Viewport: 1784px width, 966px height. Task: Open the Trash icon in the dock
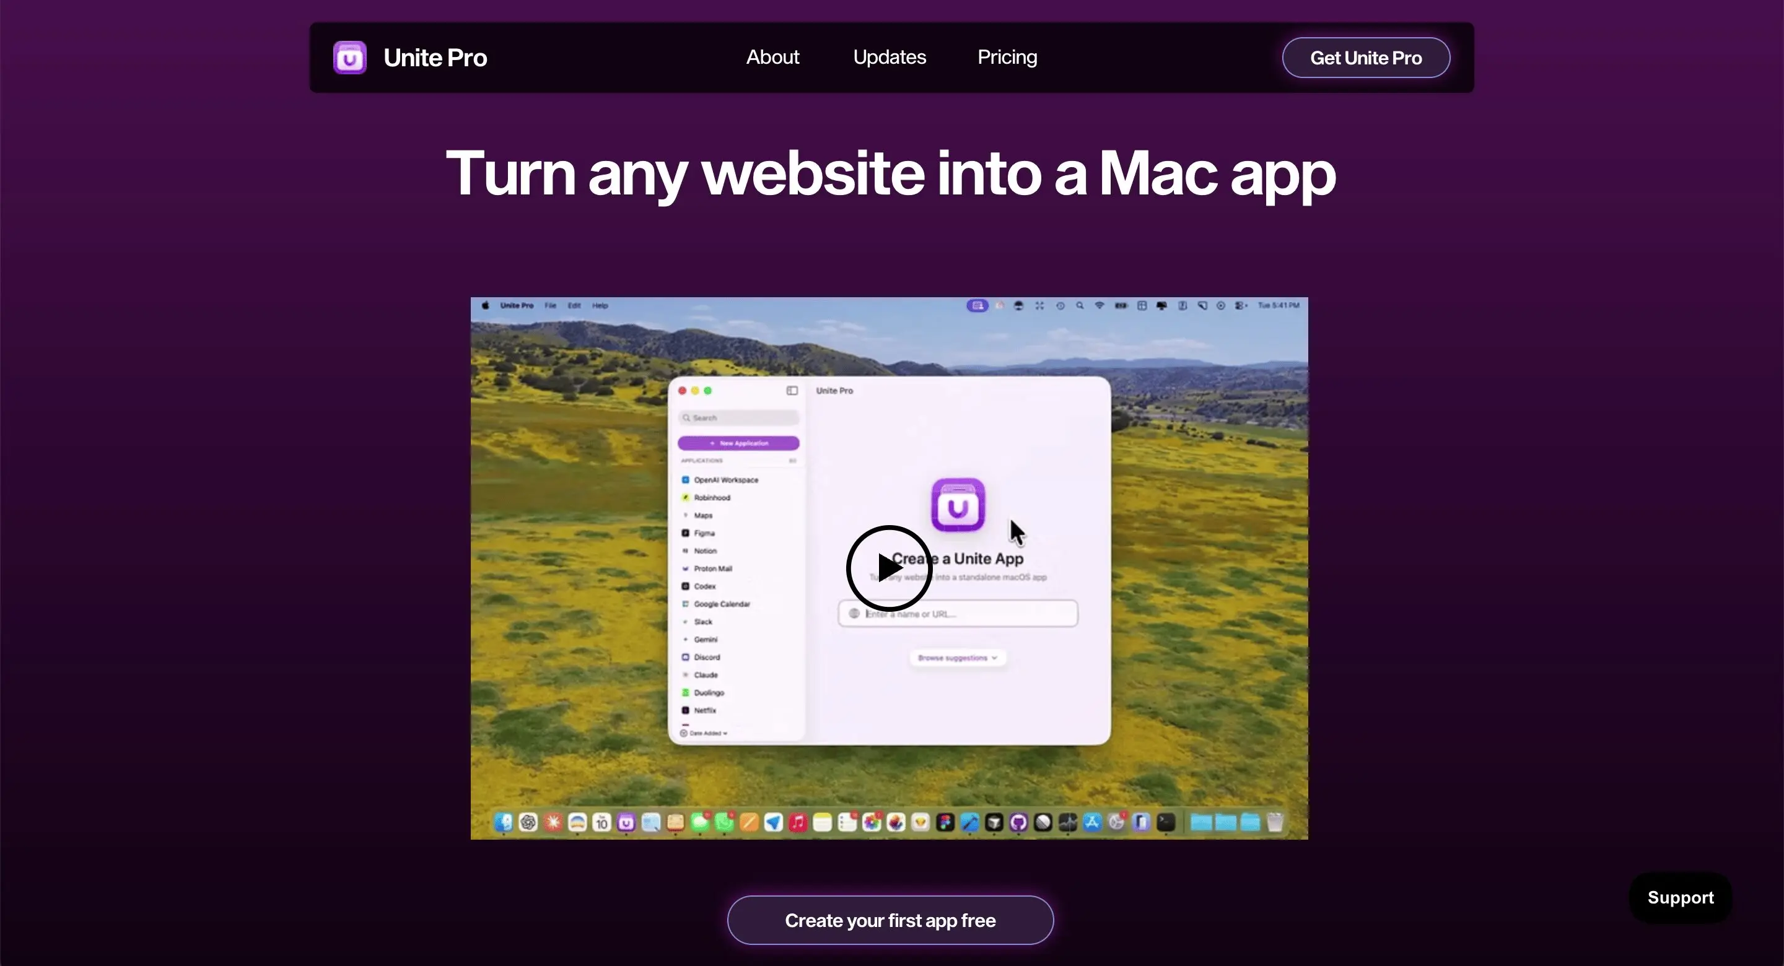point(1274,822)
